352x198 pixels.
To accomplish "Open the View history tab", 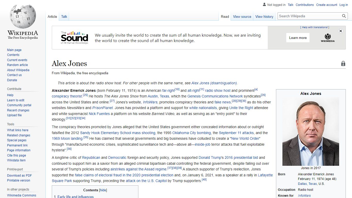I will (x=264, y=16).
